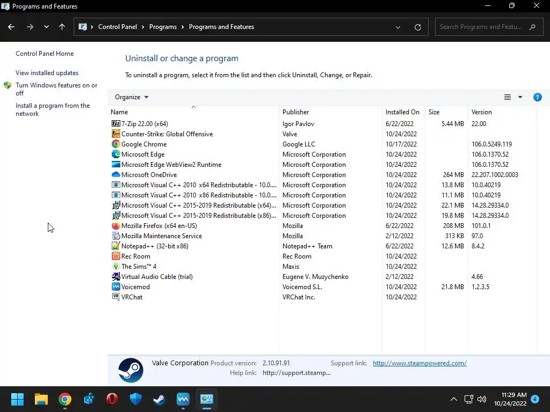Show hidden icons tray chevron
This screenshot has height=412, width=550.
[453, 399]
